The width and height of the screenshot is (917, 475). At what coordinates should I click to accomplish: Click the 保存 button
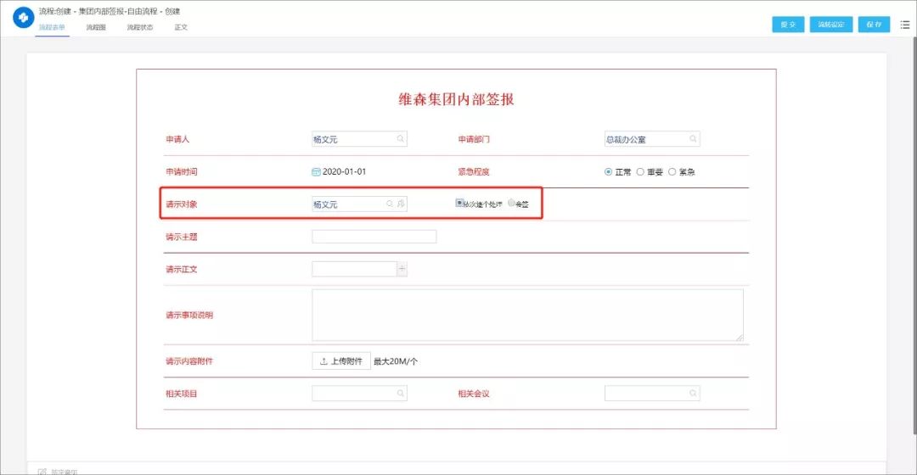874,25
